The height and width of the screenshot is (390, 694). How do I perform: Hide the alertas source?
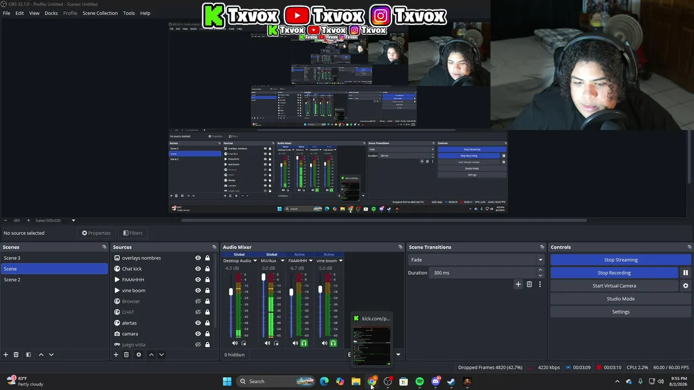click(x=198, y=323)
